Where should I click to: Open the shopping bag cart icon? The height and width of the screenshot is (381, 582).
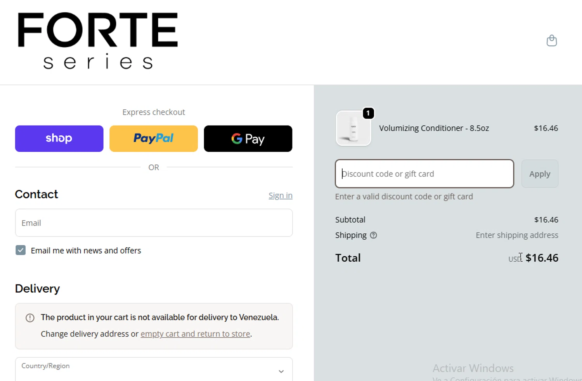551,40
